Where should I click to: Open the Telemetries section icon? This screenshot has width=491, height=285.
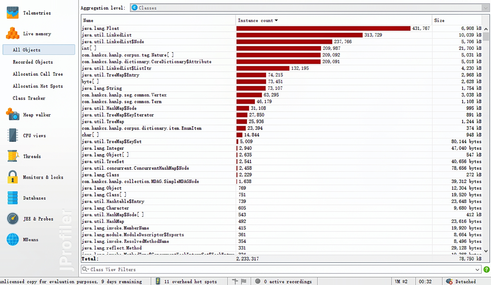point(13,13)
